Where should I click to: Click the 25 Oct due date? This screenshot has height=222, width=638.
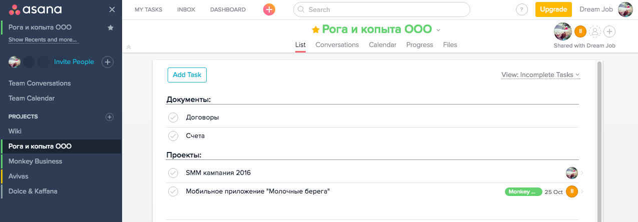554,192
